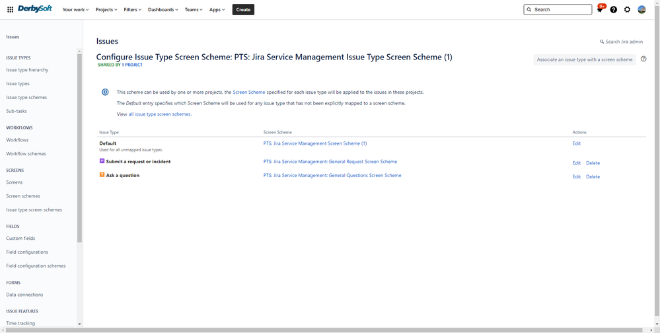Open Issue type hierarchy in sidebar
Viewport: 660px width, 333px height.
[27, 70]
